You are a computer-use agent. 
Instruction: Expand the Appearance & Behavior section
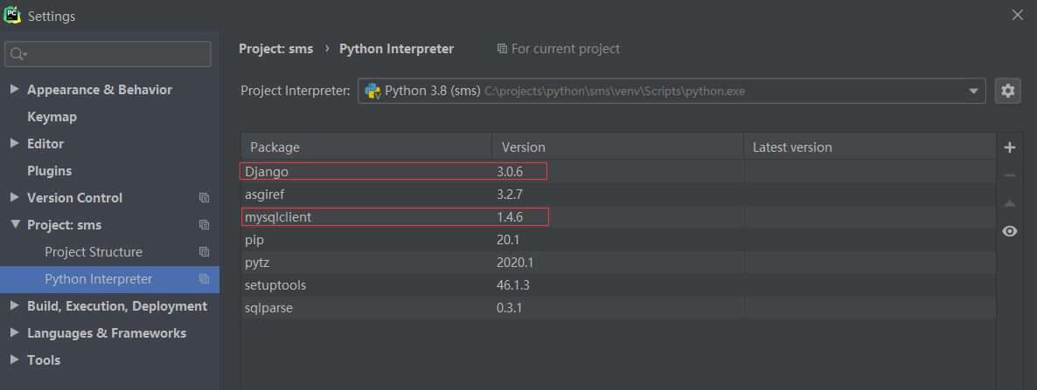14,90
